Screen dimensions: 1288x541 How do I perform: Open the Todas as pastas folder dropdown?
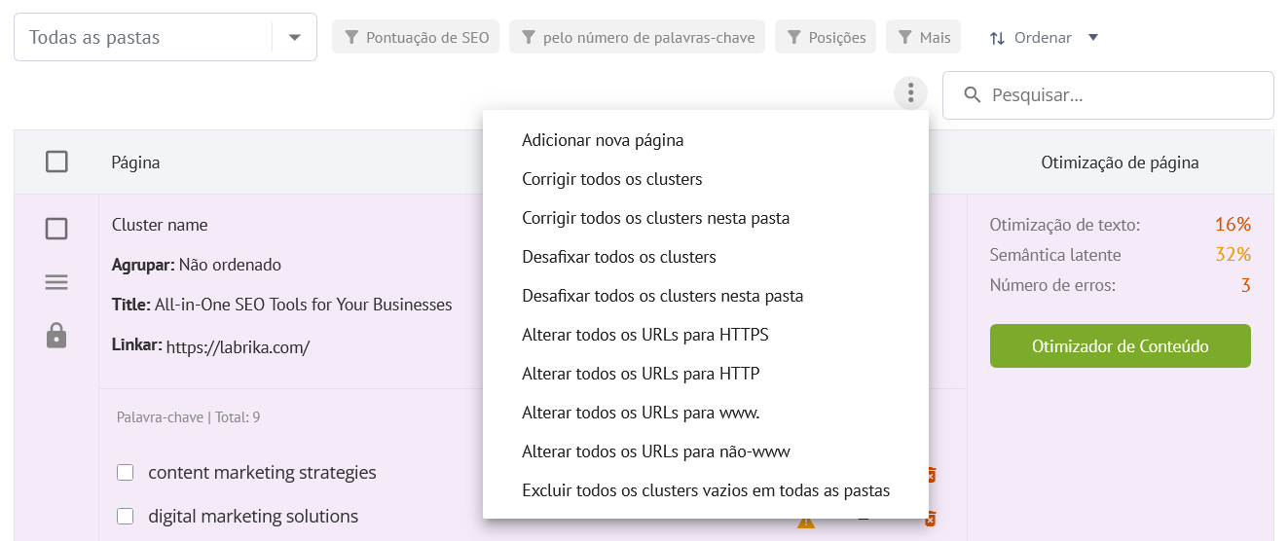(166, 37)
